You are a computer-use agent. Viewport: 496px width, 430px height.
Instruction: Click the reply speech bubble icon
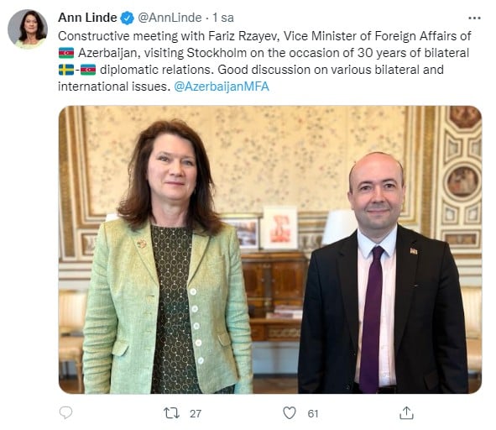tap(65, 413)
